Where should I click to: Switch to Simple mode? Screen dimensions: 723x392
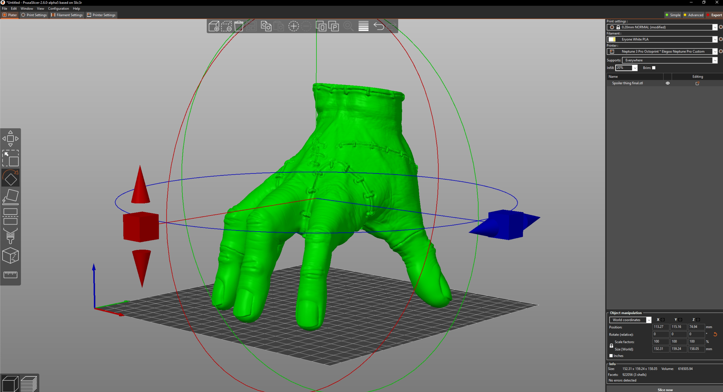[673, 15]
